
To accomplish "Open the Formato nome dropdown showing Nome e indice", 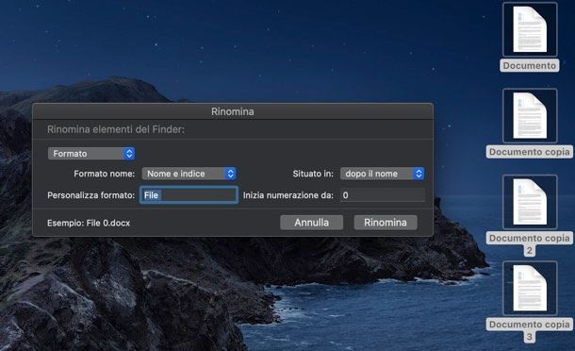I will 189,174.
